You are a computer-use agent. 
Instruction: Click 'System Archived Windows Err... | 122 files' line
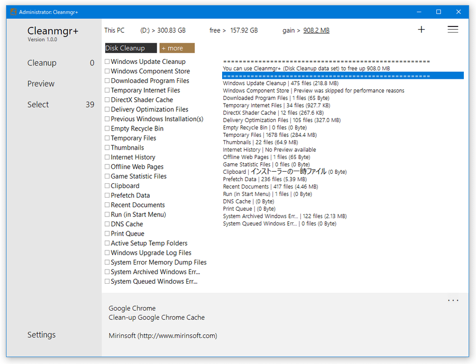pyautogui.click(x=285, y=216)
